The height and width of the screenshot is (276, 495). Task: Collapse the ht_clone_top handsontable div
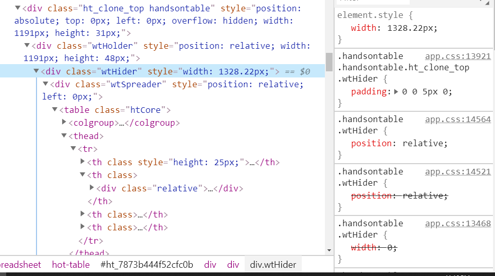coord(17,8)
